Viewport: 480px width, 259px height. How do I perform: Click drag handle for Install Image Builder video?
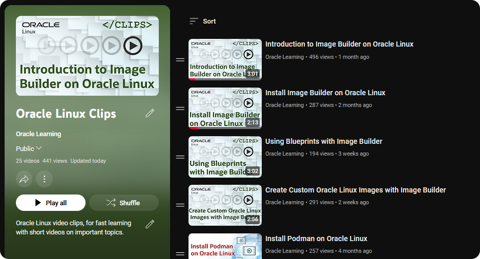tap(180, 109)
